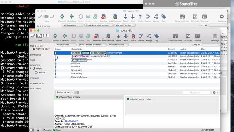This screenshot has width=234, height=132.
Task: Click Checkout icon in macka background window
Action: pos(72,16)
